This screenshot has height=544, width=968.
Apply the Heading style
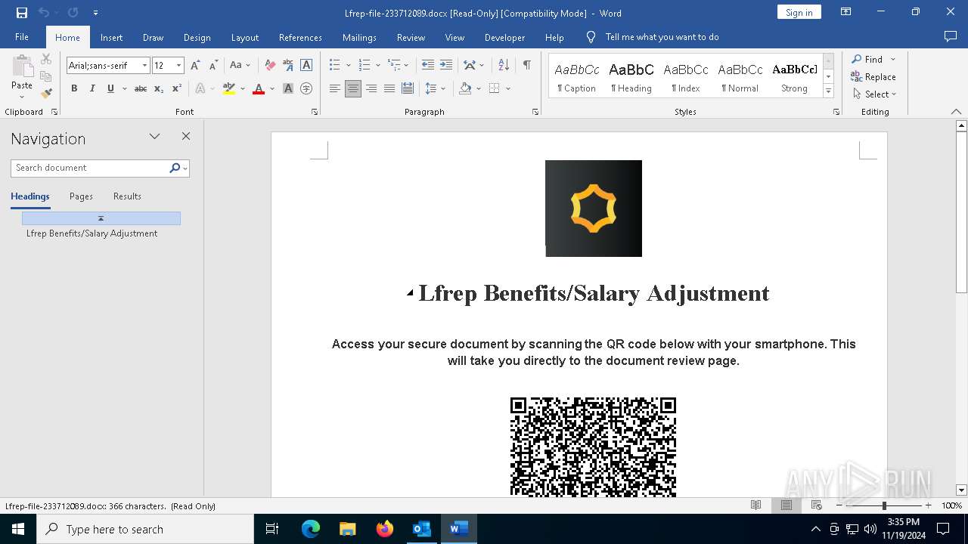tap(631, 77)
